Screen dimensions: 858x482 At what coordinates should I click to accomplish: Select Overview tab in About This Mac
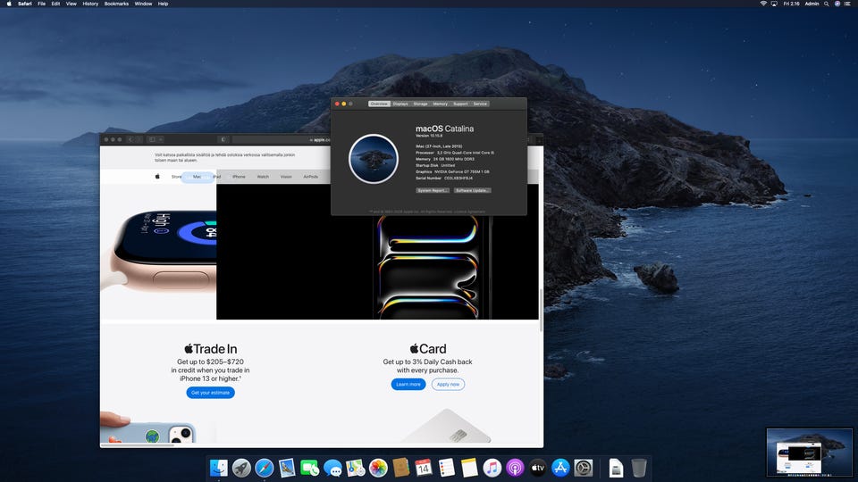point(379,104)
